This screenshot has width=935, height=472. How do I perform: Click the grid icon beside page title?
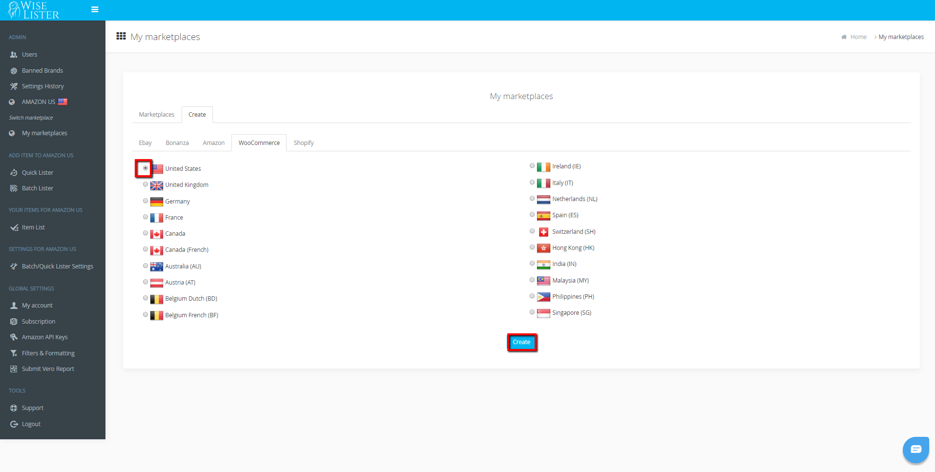(x=121, y=36)
